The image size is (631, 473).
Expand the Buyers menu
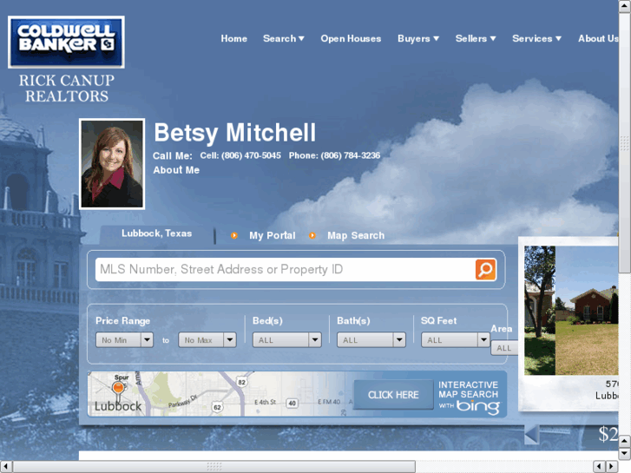[x=418, y=39]
